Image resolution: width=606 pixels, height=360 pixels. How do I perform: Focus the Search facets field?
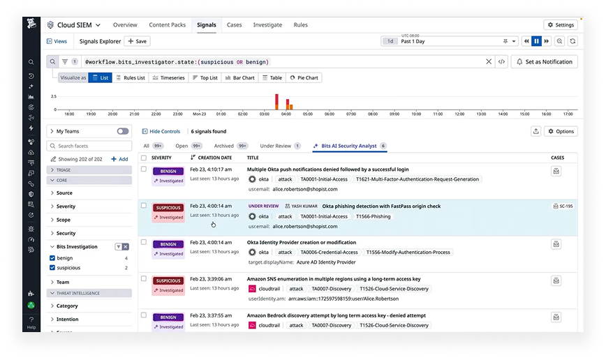[89, 146]
